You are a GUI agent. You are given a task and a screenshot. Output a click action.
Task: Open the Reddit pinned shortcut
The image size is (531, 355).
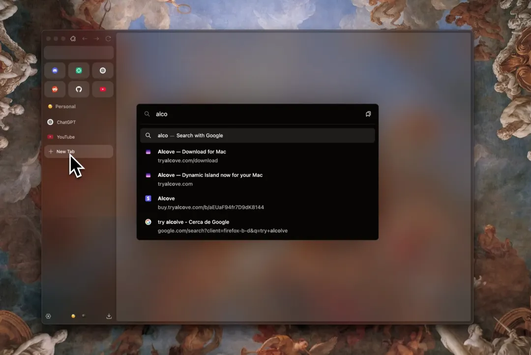55,89
